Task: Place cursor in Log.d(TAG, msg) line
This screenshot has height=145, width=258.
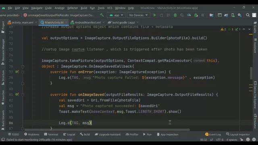Action: tap(75, 123)
